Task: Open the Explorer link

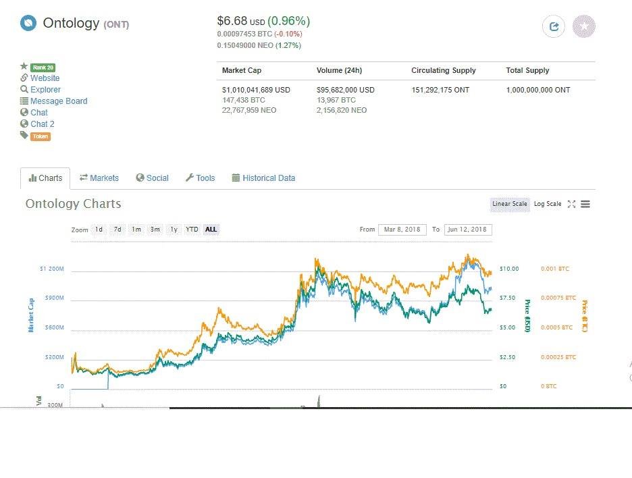Action: click(x=45, y=90)
